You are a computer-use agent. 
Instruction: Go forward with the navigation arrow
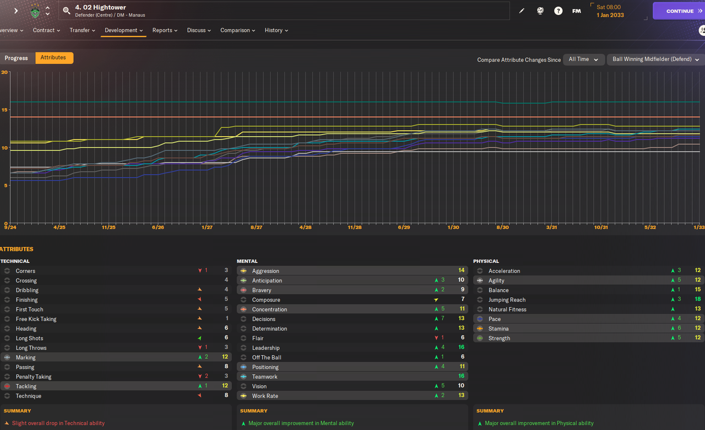pos(15,11)
